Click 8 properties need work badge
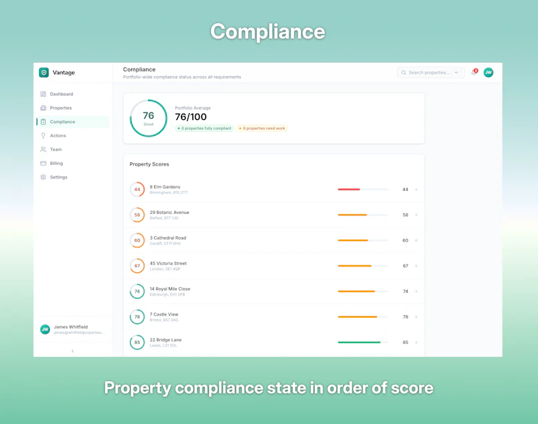This screenshot has width=538, height=424. (262, 129)
